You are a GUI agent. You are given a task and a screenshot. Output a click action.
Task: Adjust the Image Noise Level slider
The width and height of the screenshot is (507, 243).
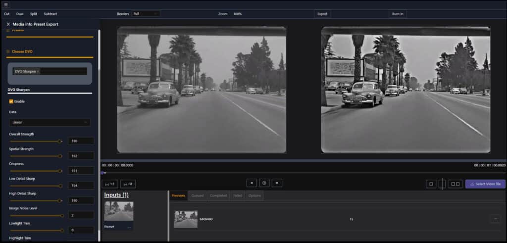point(36,216)
